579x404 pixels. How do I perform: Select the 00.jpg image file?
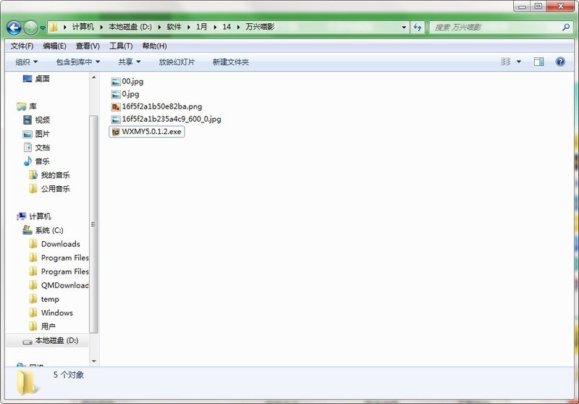coord(133,81)
